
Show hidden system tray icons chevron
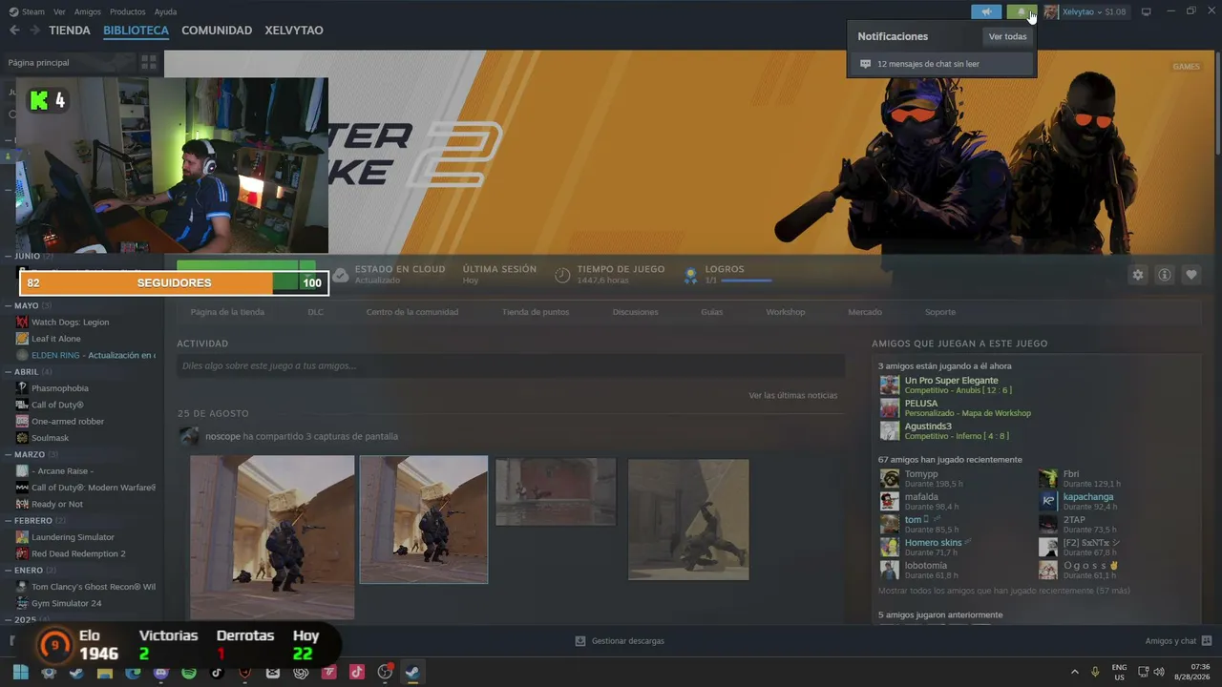pos(1074,672)
